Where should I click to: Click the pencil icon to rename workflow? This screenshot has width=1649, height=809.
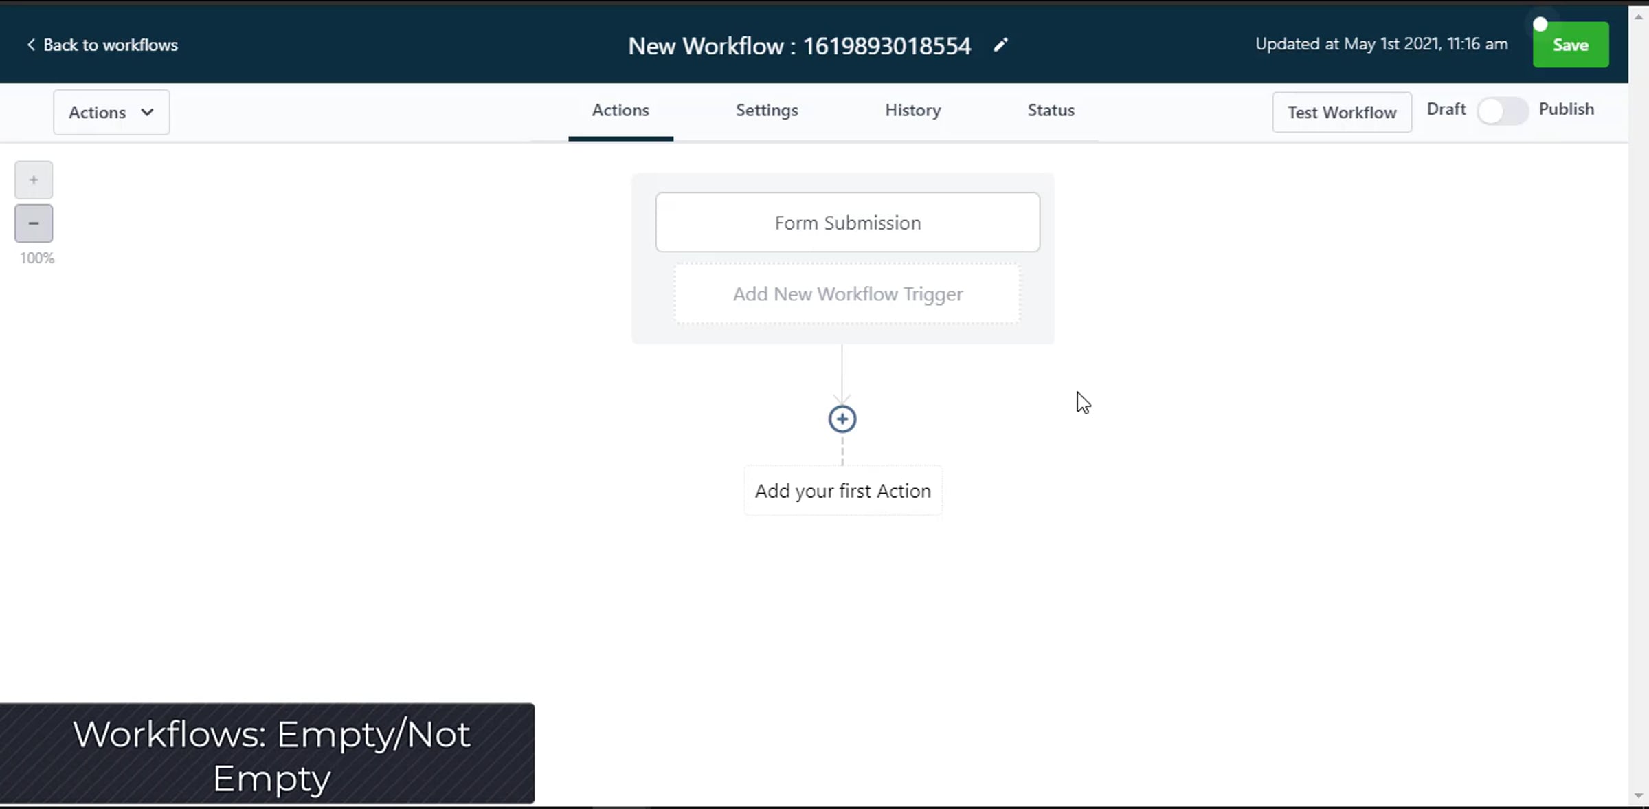point(1000,45)
